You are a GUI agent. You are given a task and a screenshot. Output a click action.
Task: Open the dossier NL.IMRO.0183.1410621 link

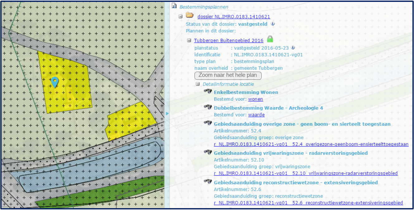tap(234, 17)
